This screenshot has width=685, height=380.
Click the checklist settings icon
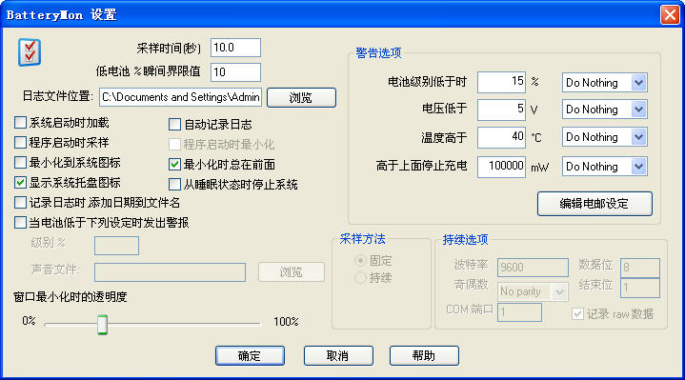click(x=30, y=52)
